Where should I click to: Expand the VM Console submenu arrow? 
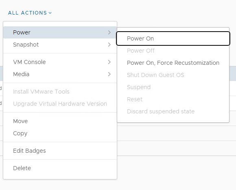tap(109, 62)
